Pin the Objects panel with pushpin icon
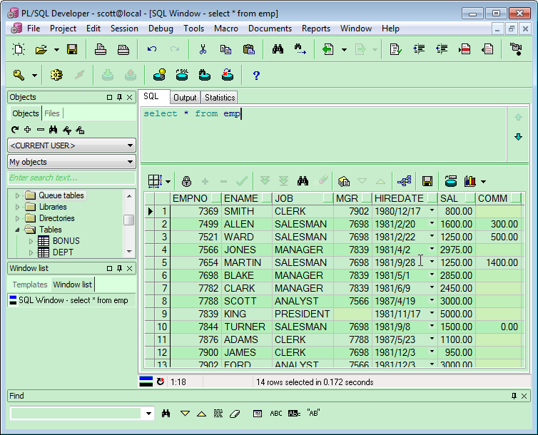This screenshot has height=435, width=538. click(119, 97)
